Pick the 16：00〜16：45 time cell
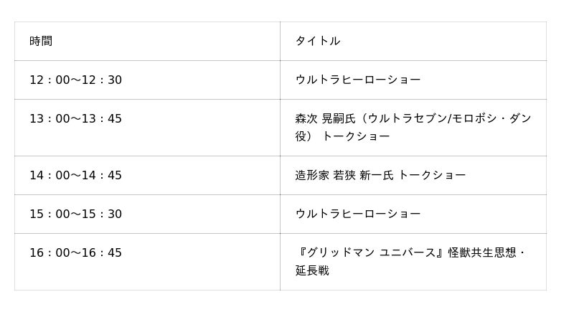574x312 pixels. pos(75,252)
